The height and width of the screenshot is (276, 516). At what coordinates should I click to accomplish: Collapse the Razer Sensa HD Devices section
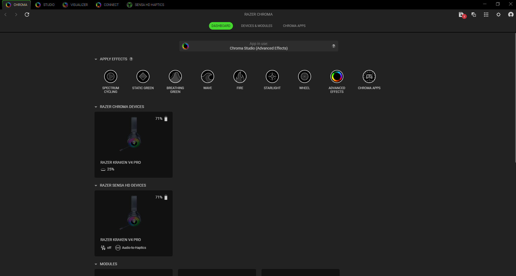96,186
